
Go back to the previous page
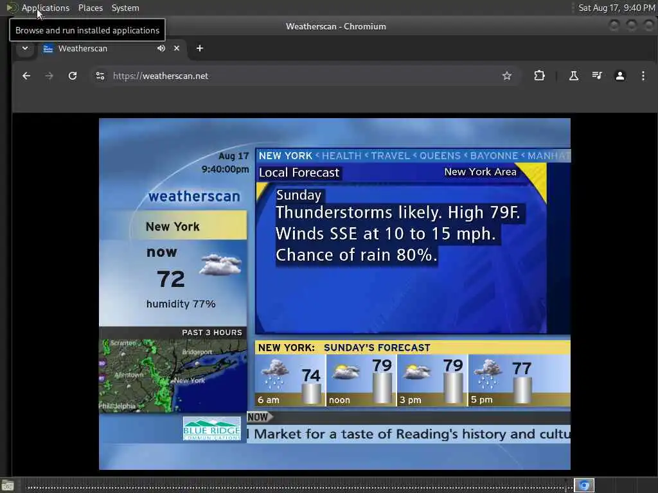point(26,76)
